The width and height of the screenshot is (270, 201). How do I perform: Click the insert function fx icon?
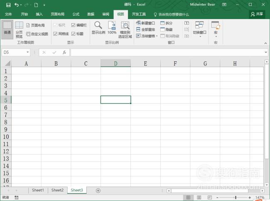(64, 52)
